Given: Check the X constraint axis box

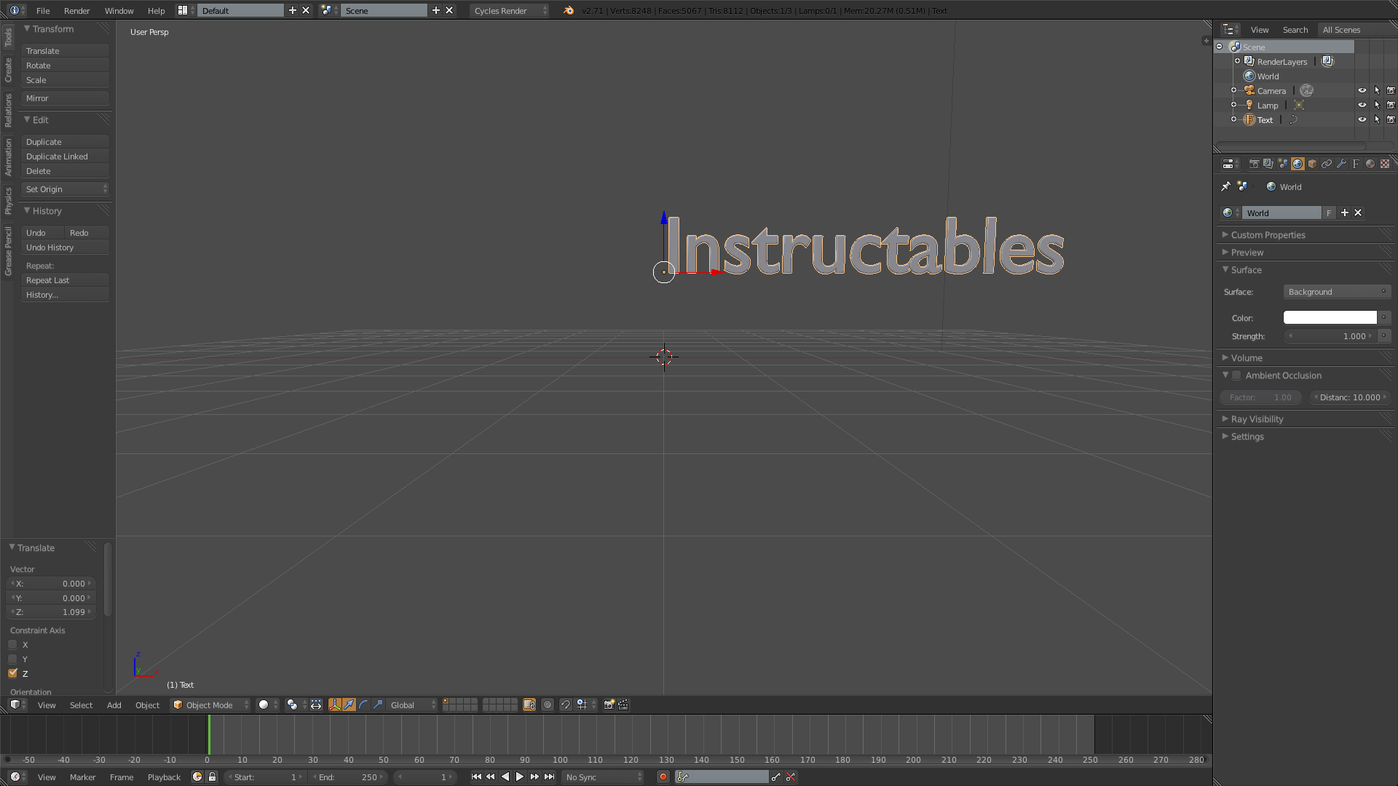Looking at the screenshot, I should [x=12, y=645].
